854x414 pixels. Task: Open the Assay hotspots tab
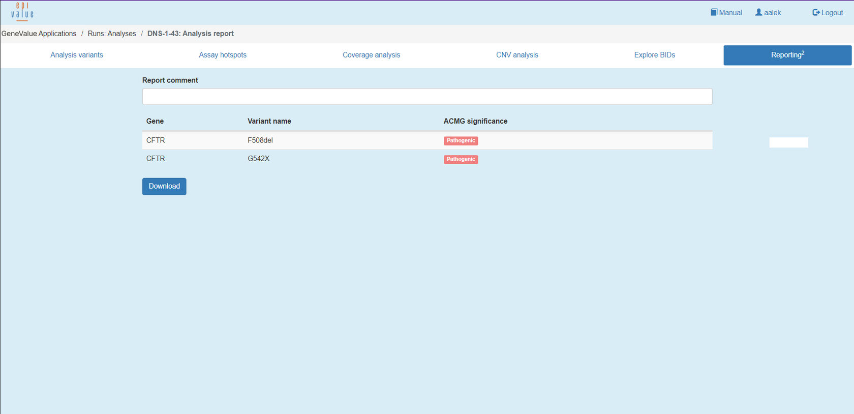tap(223, 55)
